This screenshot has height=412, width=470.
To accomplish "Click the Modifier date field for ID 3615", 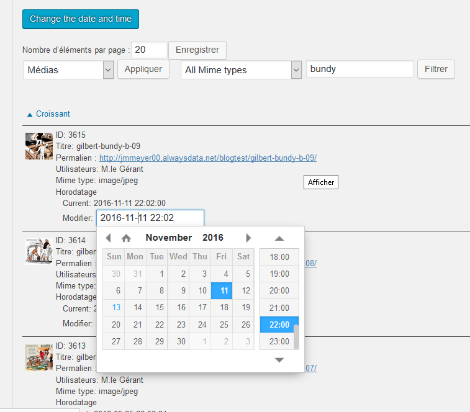I will 150,218.
